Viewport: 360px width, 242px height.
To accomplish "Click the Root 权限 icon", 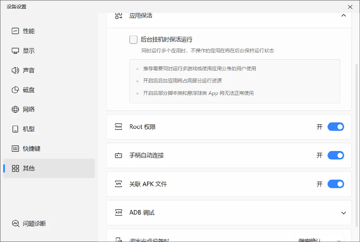I will pyautogui.click(x=118, y=127).
